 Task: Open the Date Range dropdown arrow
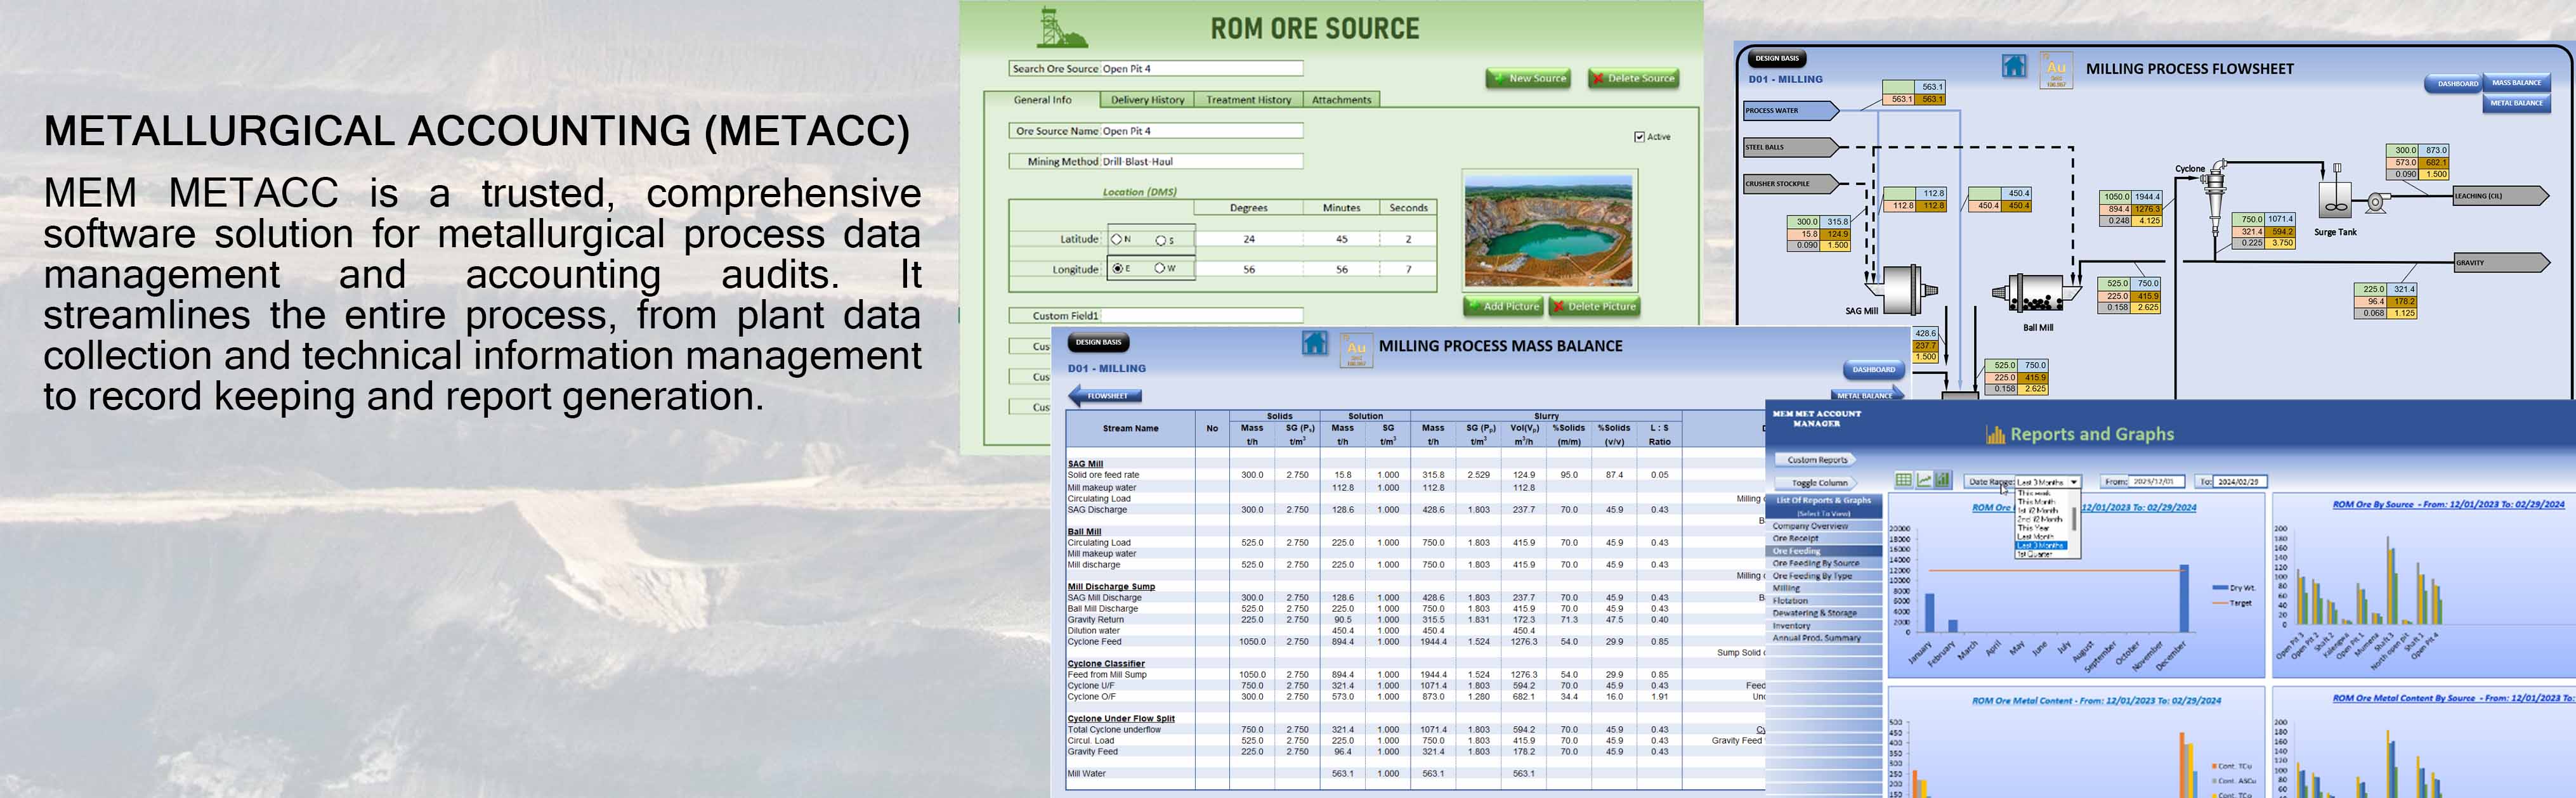pos(2074,482)
